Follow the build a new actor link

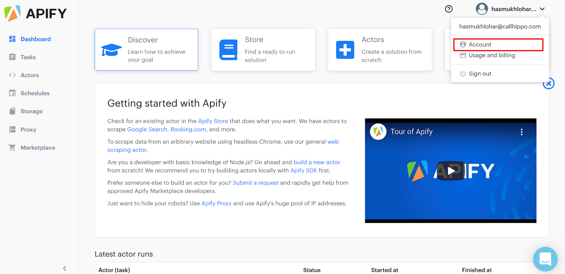(317, 162)
